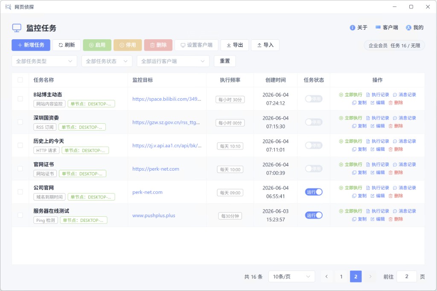Screen dimensions: 437x291
Task: Open the gzw.sz.gov.cn RSS link
Action: pos(166,122)
